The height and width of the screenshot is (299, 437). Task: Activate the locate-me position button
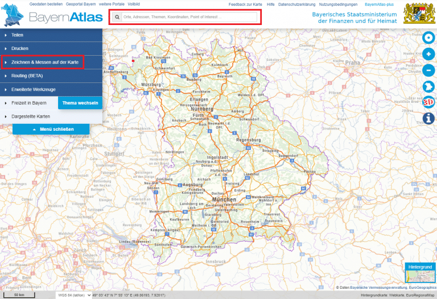coord(428,38)
